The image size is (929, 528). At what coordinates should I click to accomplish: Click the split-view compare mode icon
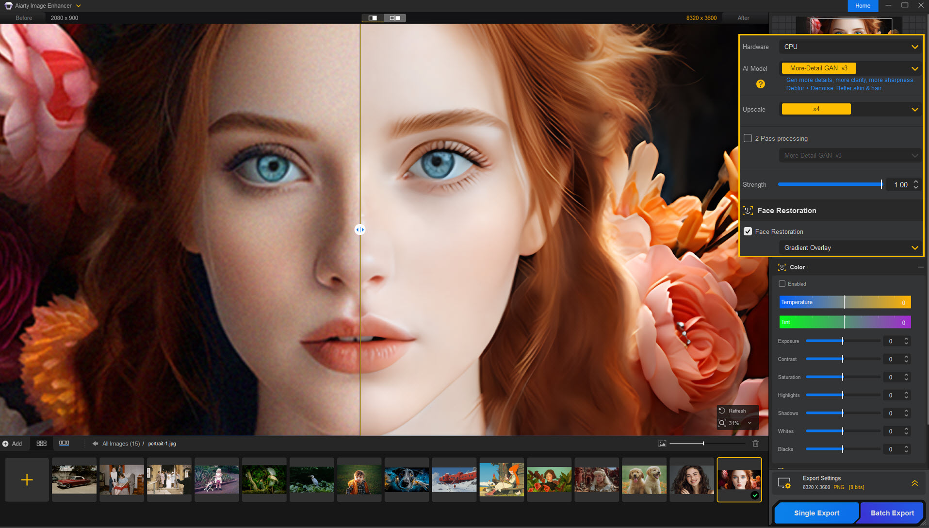pyautogui.click(x=373, y=18)
